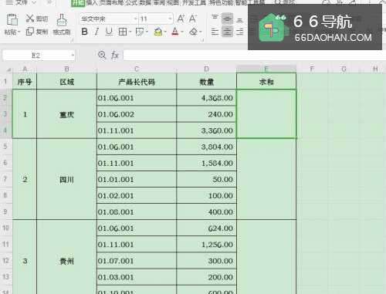Image resolution: width=386 pixels, height=294 pixels.
Task: Toggle horizontal center alignment
Action: [x=227, y=32]
